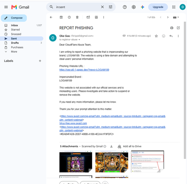Click the REPORT PHISHING subject heading
The image size is (187, 184).
76,28
